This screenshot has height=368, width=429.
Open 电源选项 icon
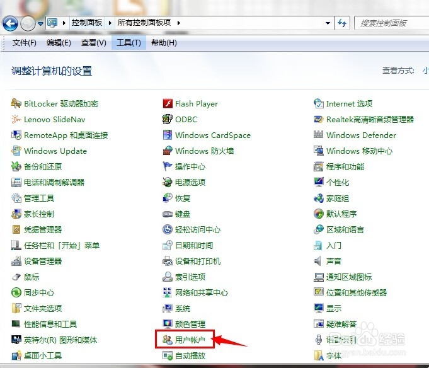point(168,182)
